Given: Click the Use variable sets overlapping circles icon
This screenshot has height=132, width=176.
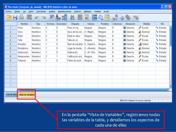Looking at the screenshot, I should (121, 17).
